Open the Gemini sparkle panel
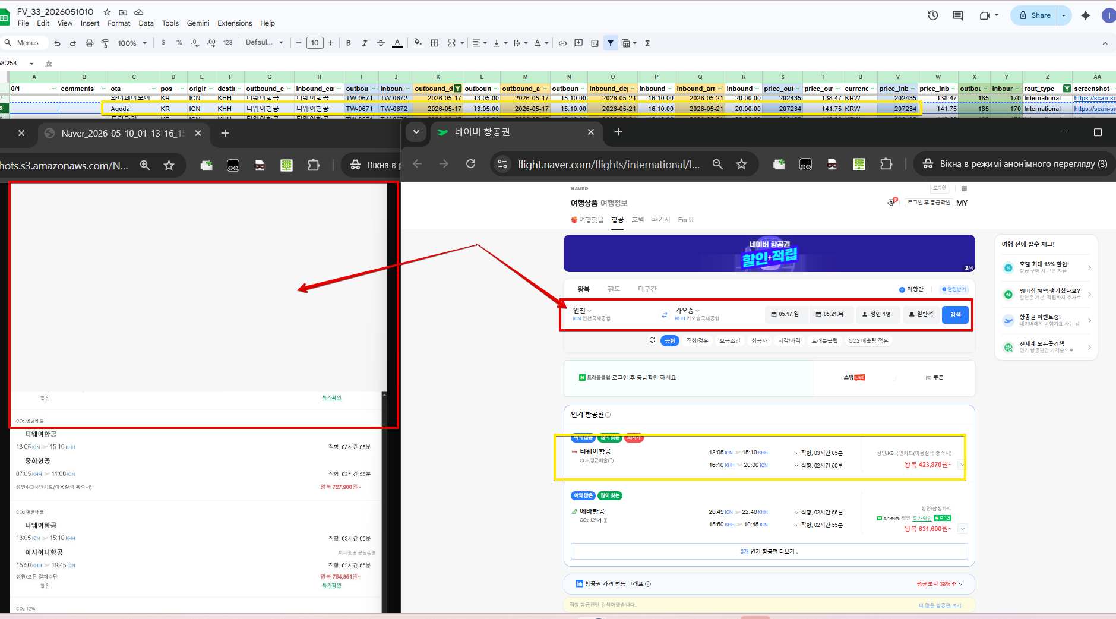This screenshot has height=619, width=1116. coord(1086,15)
